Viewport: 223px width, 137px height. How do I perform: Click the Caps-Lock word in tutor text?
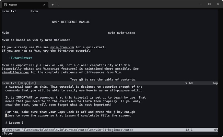point(66,112)
